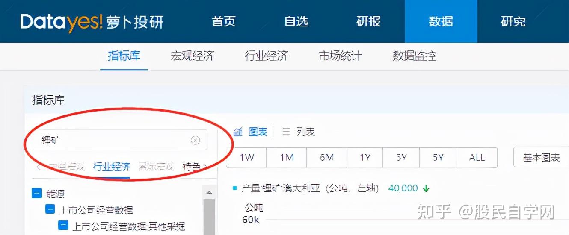Open the 数据监控 sub-tab
The width and height of the screenshot is (569, 235).
(414, 56)
